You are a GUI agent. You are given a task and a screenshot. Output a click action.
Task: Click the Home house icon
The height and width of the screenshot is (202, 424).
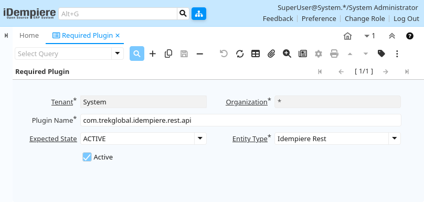(x=347, y=36)
